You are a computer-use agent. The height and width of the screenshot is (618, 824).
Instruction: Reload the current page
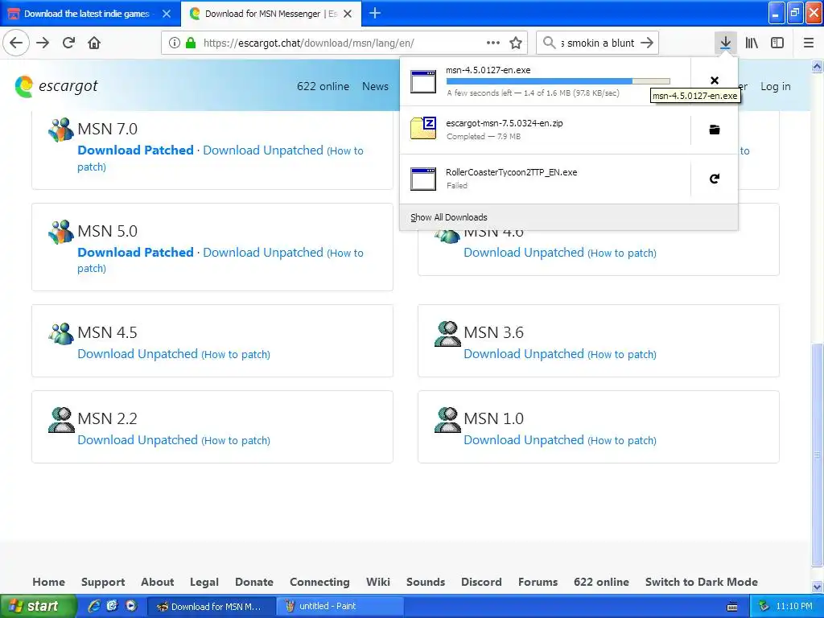(x=69, y=43)
